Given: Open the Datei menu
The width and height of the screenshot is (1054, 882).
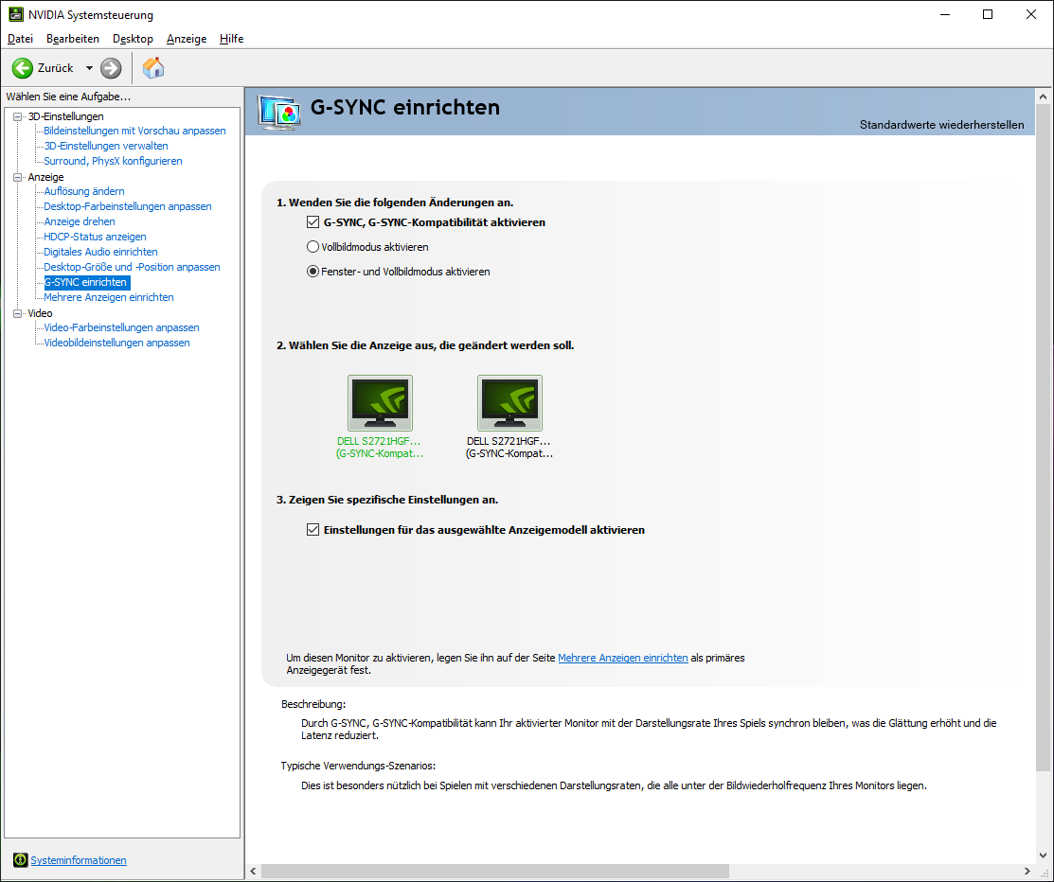Looking at the screenshot, I should coord(20,39).
